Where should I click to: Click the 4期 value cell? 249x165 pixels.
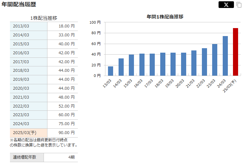(61, 157)
